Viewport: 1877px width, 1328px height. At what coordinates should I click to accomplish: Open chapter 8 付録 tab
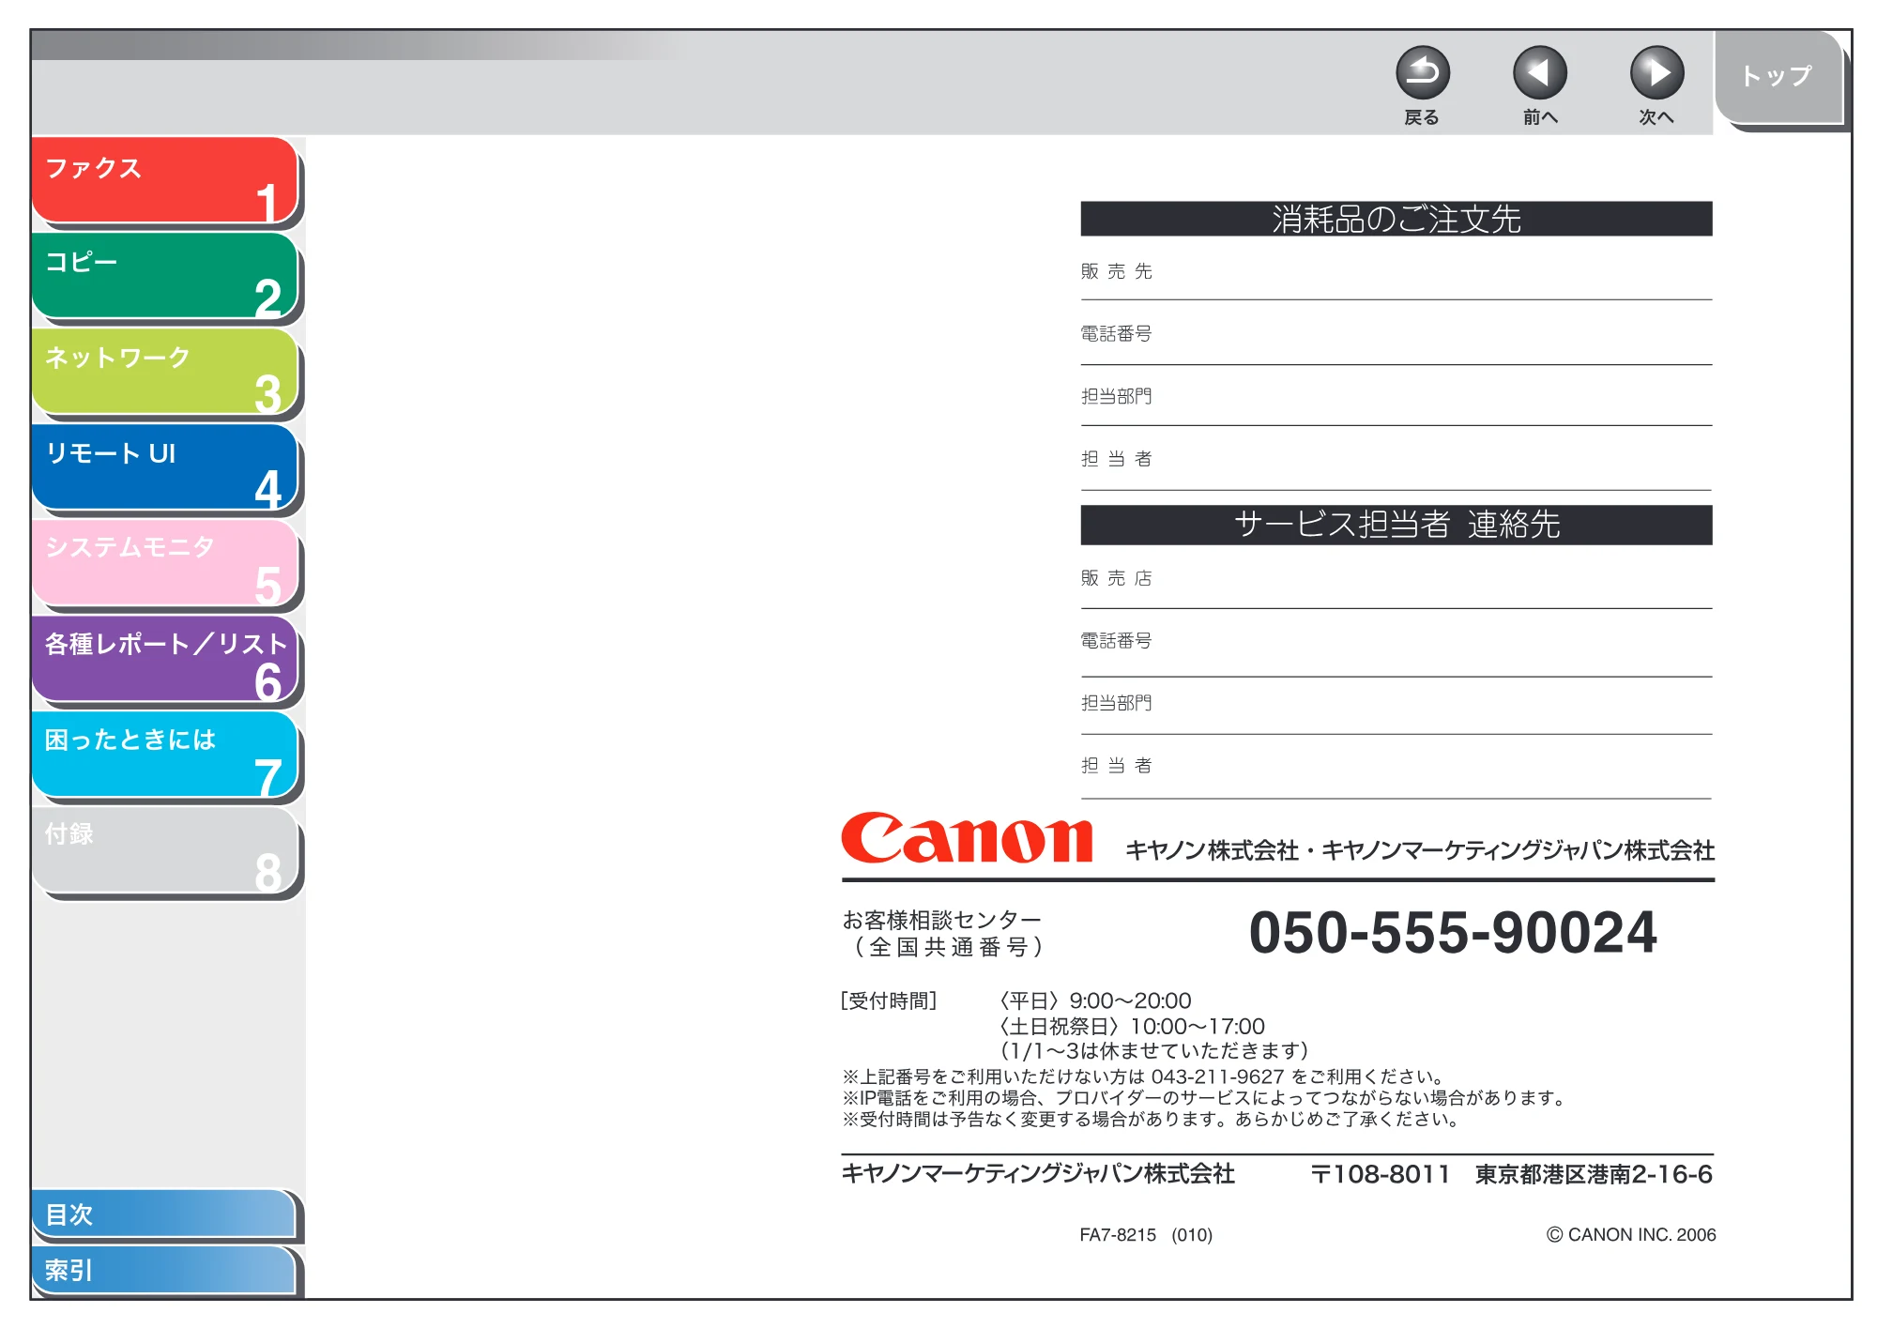164,850
